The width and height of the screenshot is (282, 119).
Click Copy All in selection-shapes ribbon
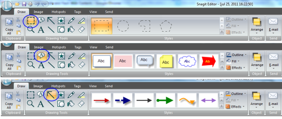click(x=9, y=26)
